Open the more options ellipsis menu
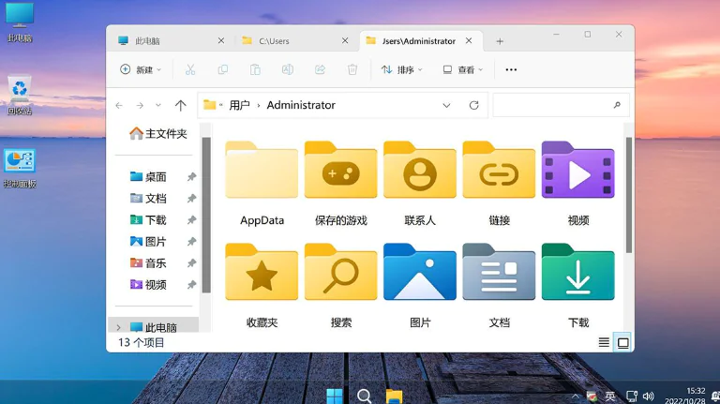The width and height of the screenshot is (720, 404). click(x=511, y=69)
